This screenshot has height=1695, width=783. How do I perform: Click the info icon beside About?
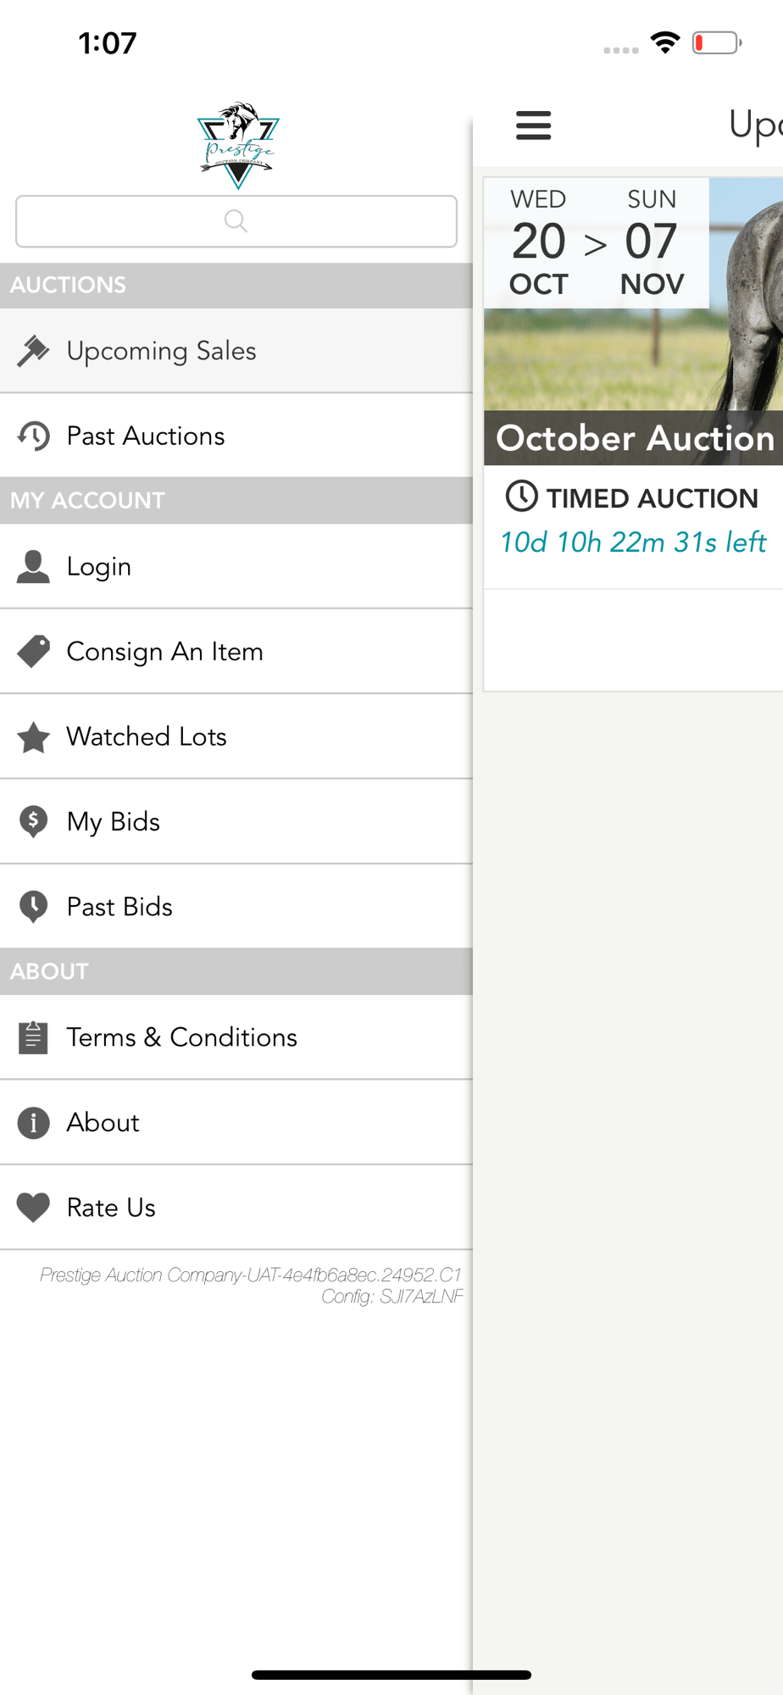(x=33, y=1123)
